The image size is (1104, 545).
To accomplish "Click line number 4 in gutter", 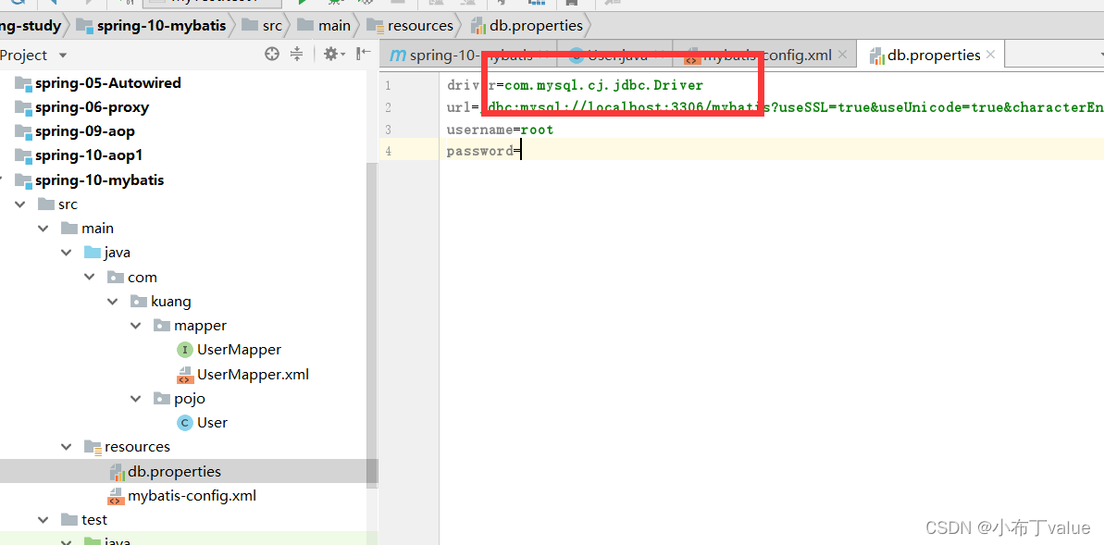I will [x=387, y=151].
